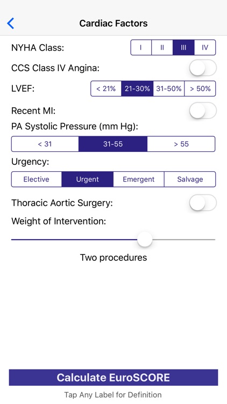This screenshot has width=227, height=404.
Task: Toggle CCS Class IV Angina switch
Action: (203, 68)
